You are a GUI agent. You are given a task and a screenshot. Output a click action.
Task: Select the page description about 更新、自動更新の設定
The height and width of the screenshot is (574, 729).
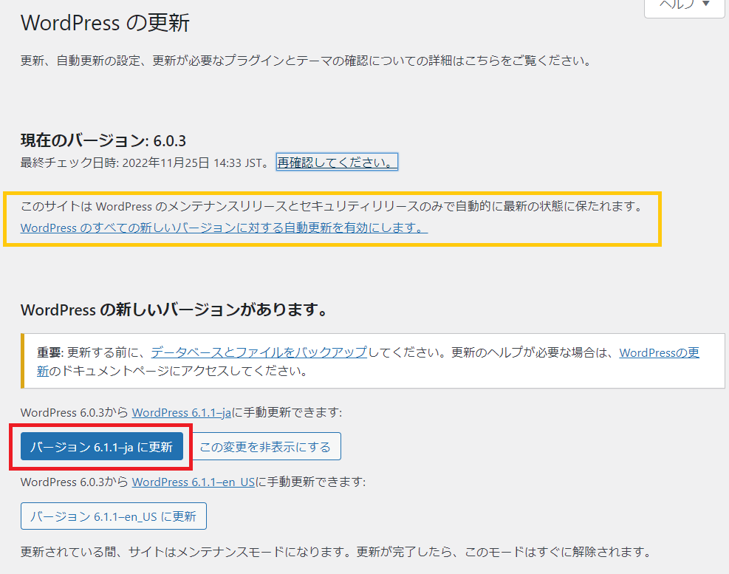pos(307,61)
